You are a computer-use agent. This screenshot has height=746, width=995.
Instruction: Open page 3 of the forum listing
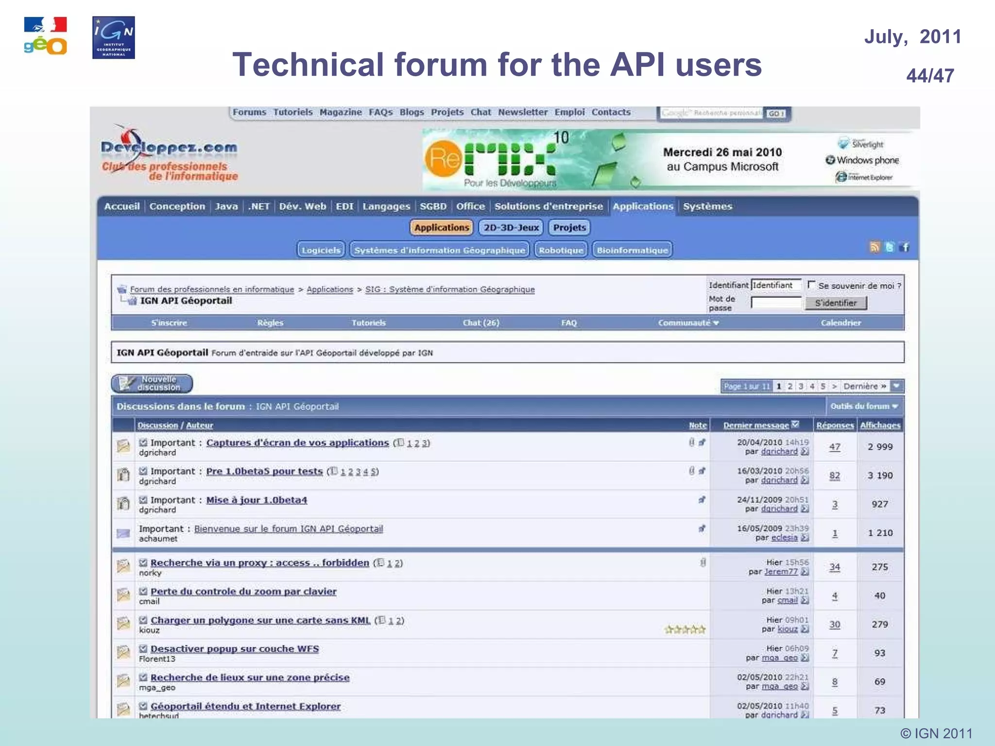801,386
